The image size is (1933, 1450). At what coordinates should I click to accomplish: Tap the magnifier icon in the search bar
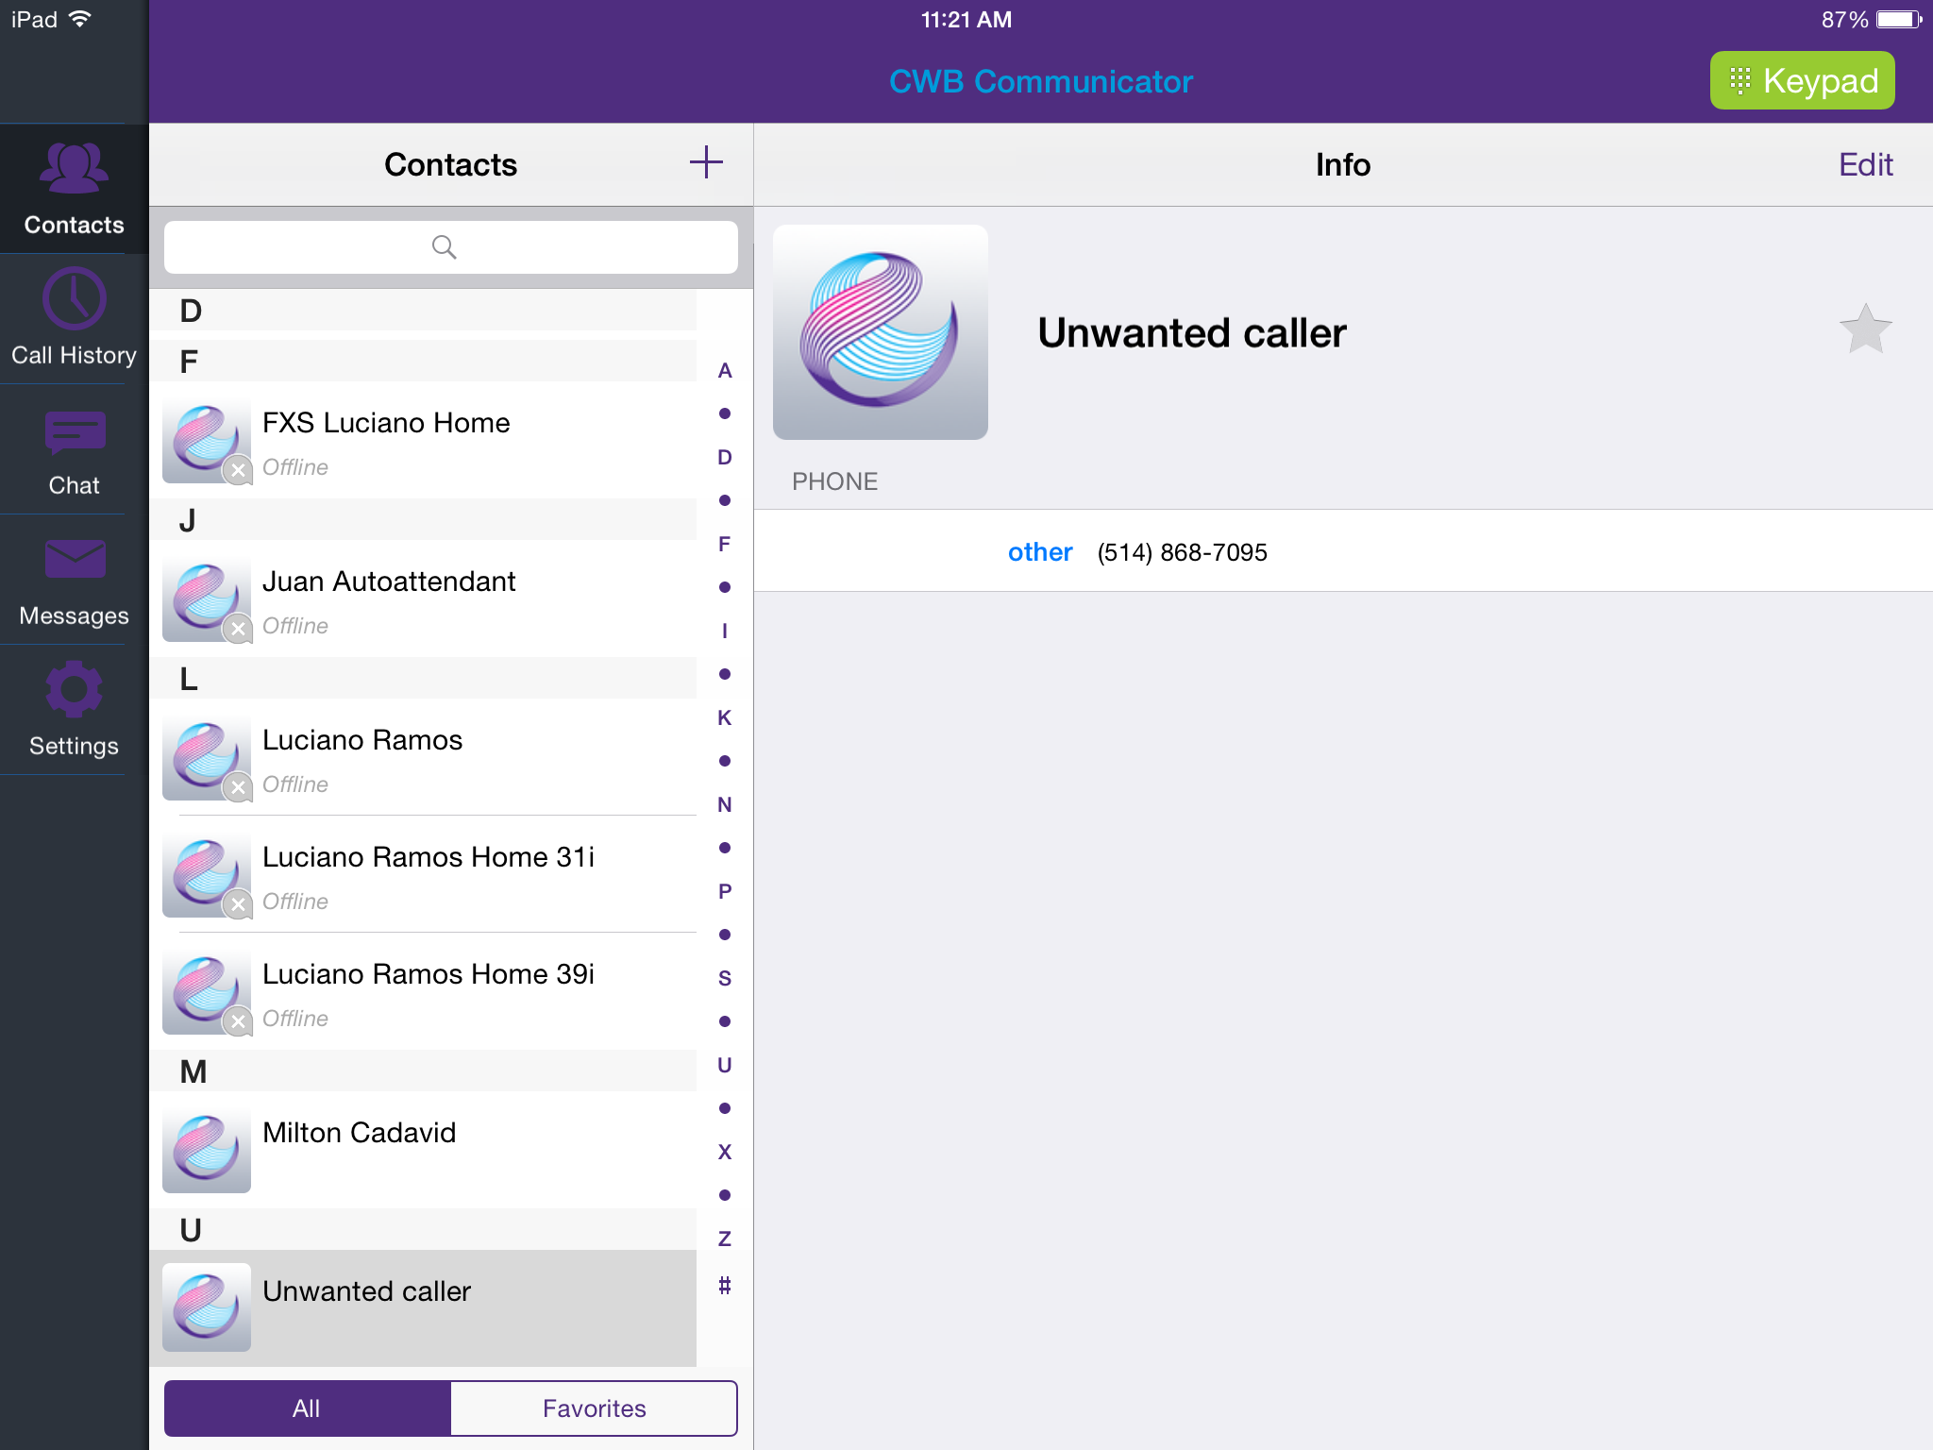tap(444, 246)
